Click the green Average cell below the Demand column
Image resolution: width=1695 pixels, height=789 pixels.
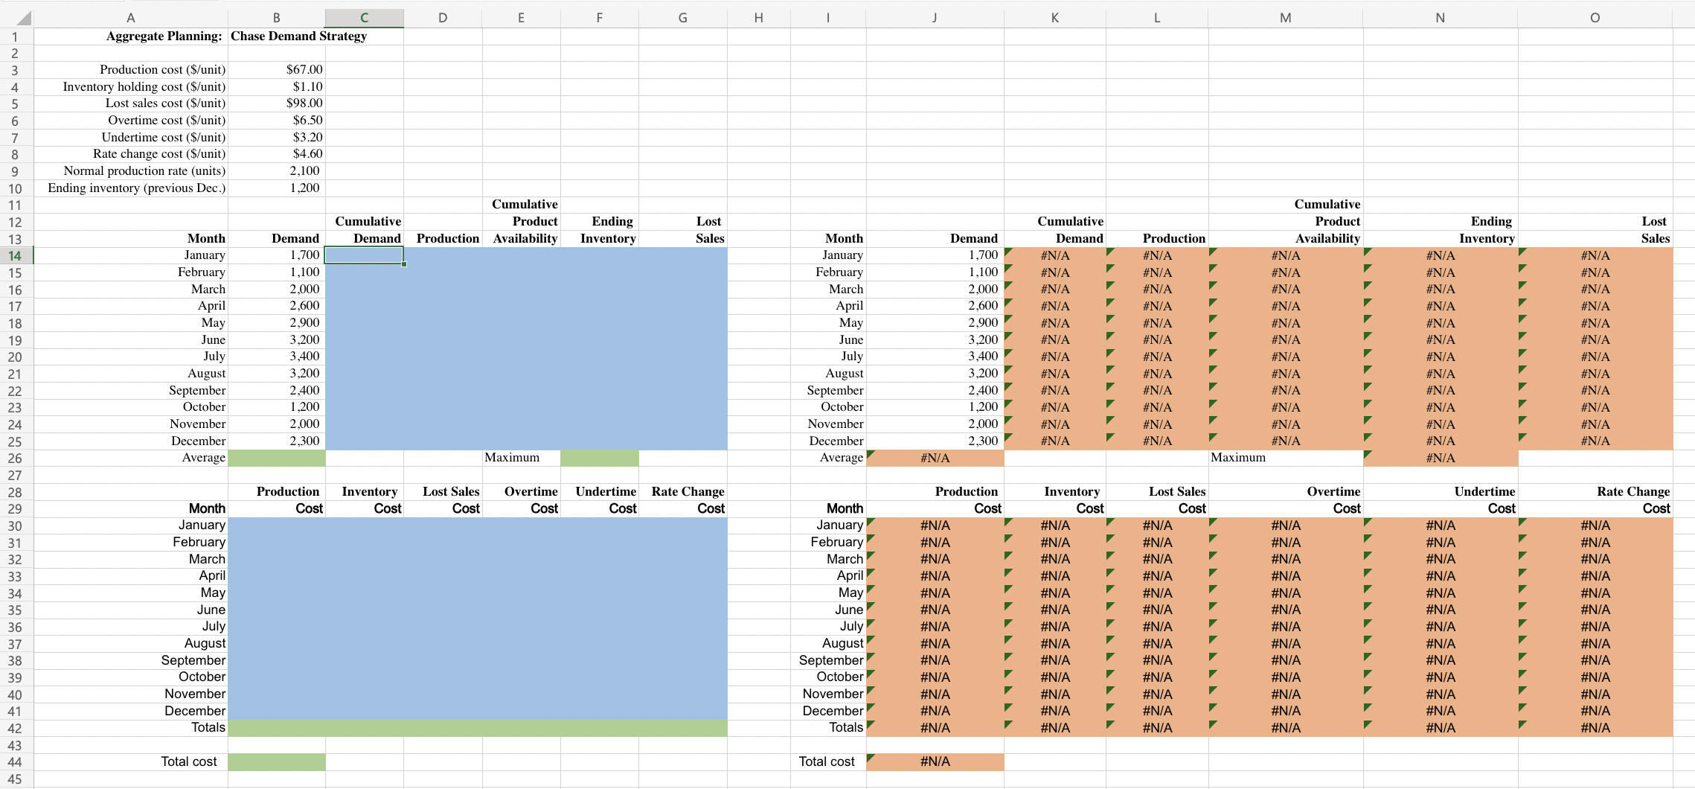(x=277, y=457)
